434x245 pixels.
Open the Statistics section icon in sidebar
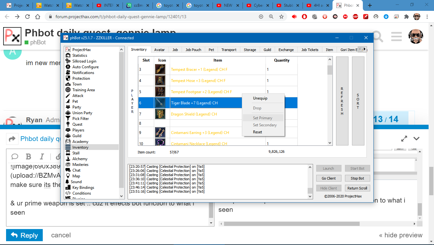68,56
